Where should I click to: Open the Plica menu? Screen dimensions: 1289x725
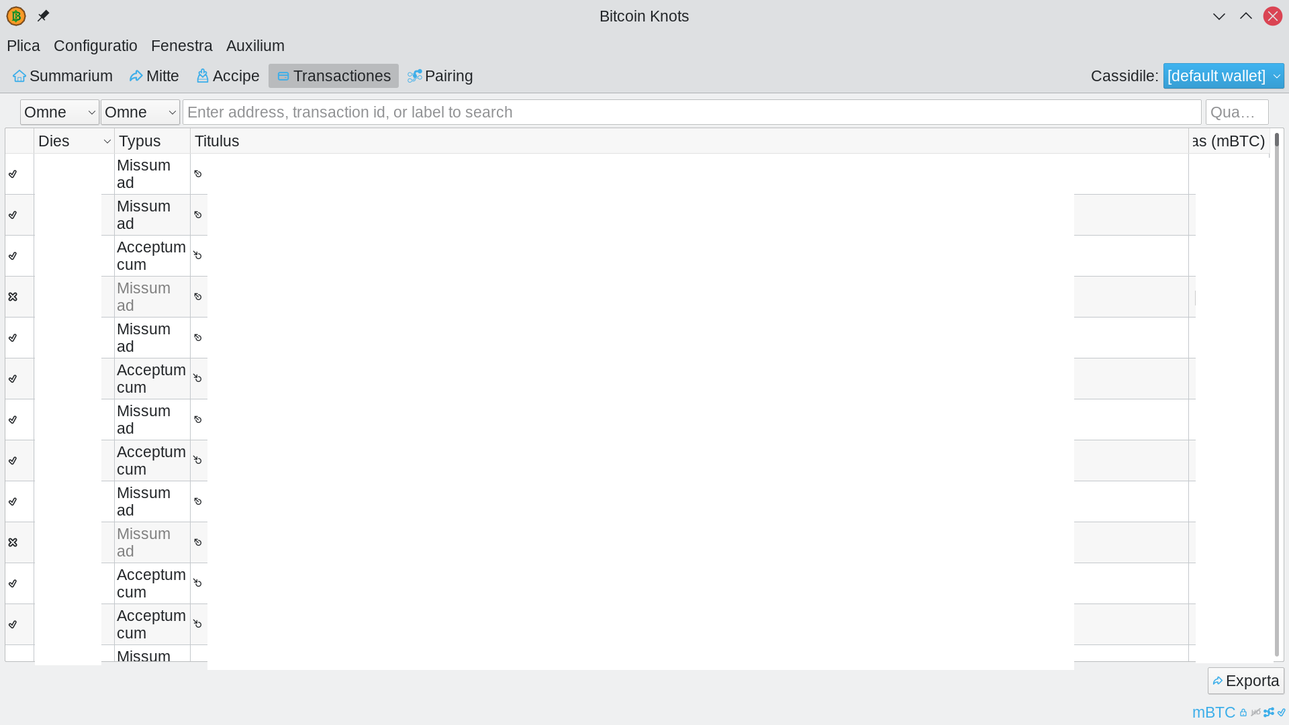click(x=23, y=46)
